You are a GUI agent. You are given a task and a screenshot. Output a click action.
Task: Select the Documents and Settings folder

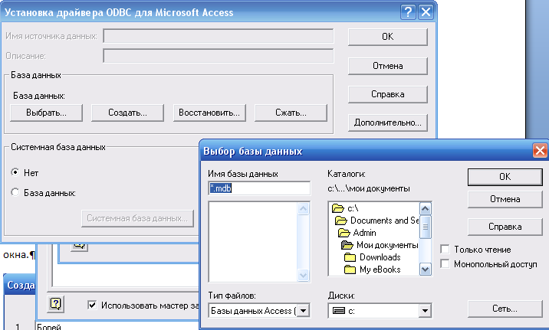coord(384,221)
